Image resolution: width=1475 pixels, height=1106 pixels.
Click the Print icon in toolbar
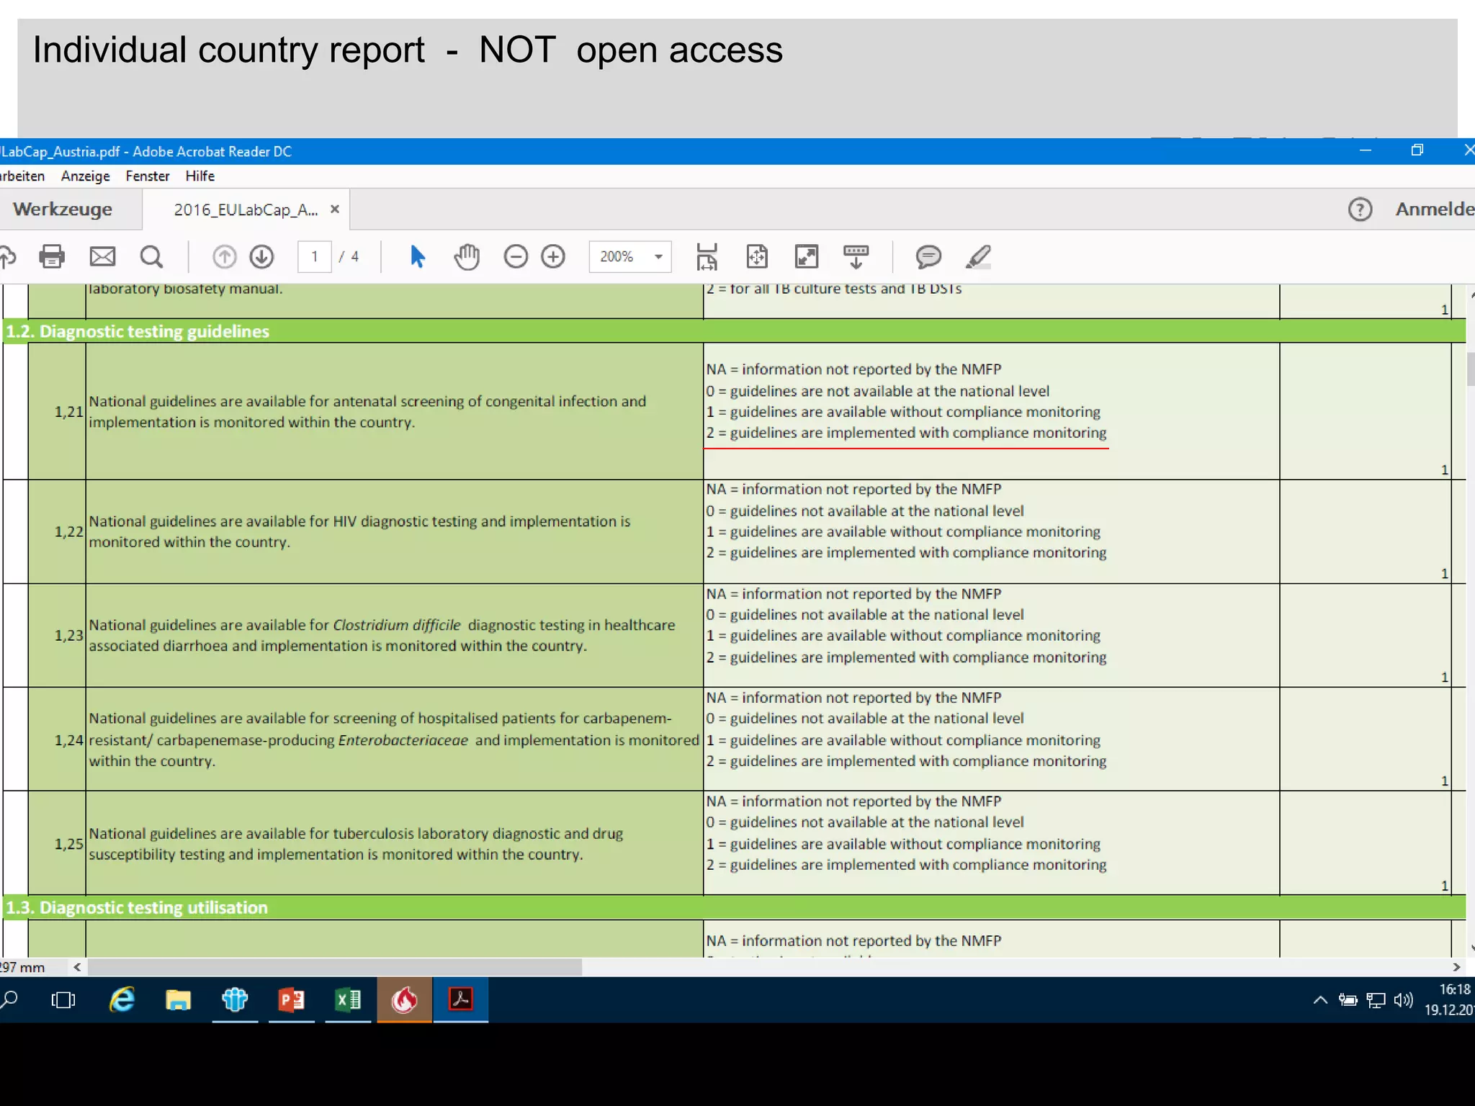[x=52, y=256]
